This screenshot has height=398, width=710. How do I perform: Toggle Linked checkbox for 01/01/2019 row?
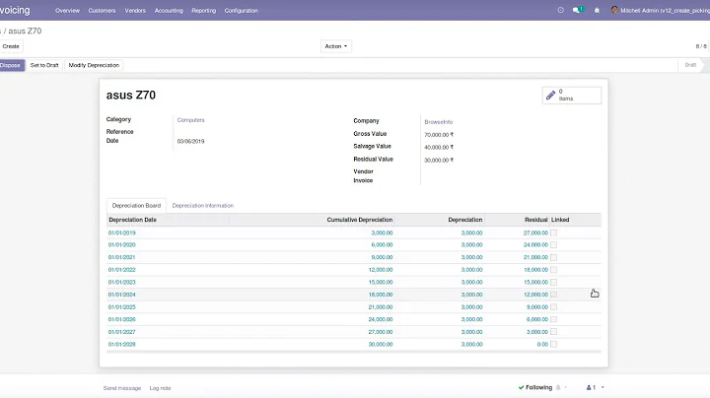pyautogui.click(x=554, y=232)
